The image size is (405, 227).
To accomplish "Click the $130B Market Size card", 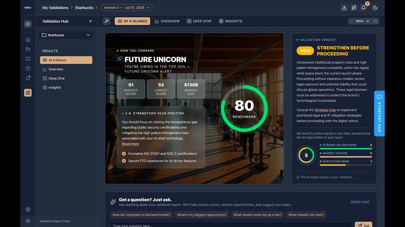I will (191, 89).
